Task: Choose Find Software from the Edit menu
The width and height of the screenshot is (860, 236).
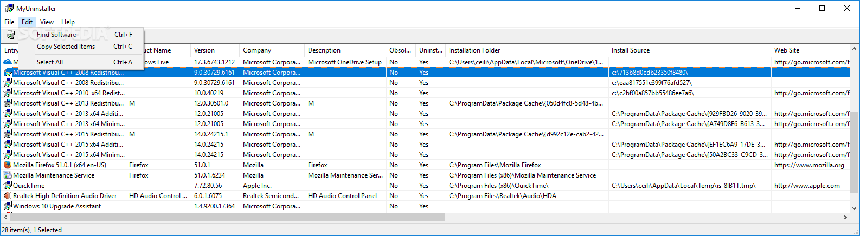Action: pos(81,35)
